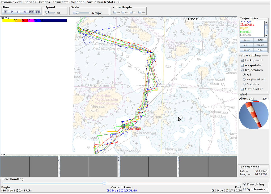Click the Color button under Trajectories
The width and height of the screenshot is (271, 194).
point(246,50)
